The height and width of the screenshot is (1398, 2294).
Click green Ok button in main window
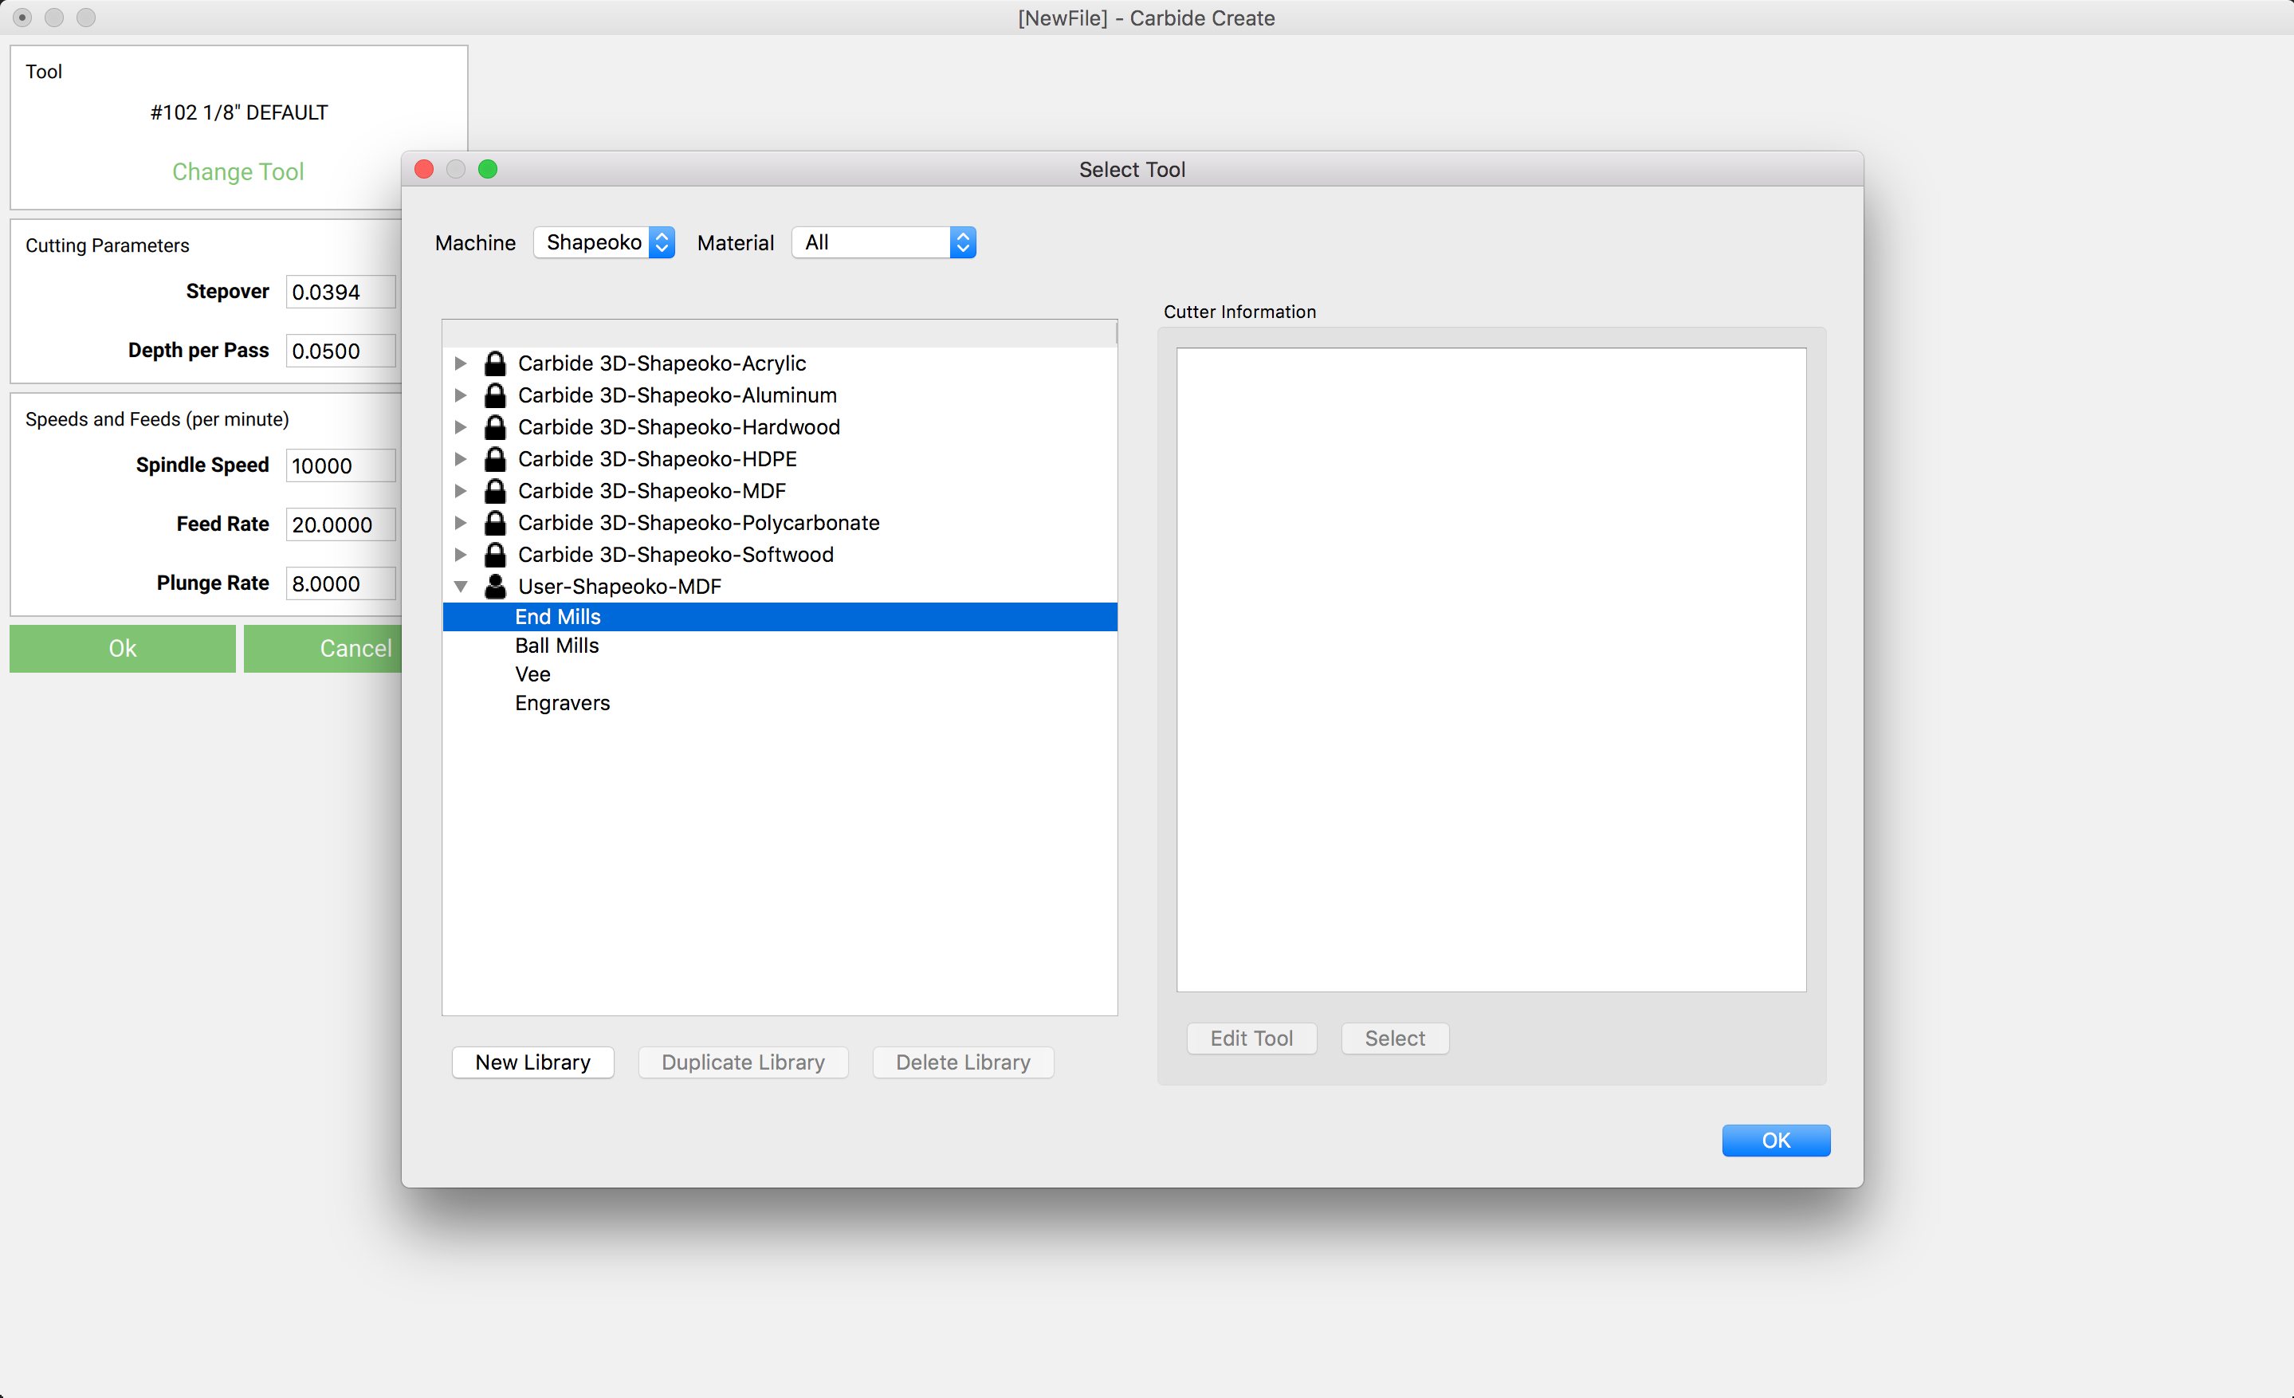[123, 648]
